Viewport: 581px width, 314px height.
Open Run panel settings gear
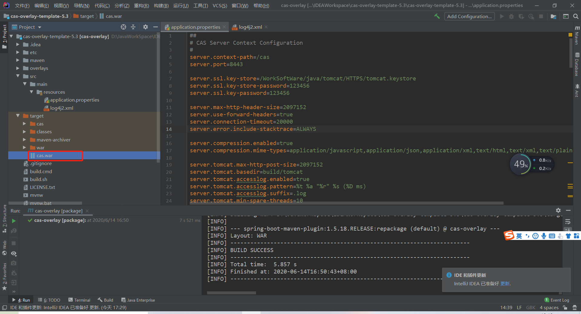coord(558,210)
